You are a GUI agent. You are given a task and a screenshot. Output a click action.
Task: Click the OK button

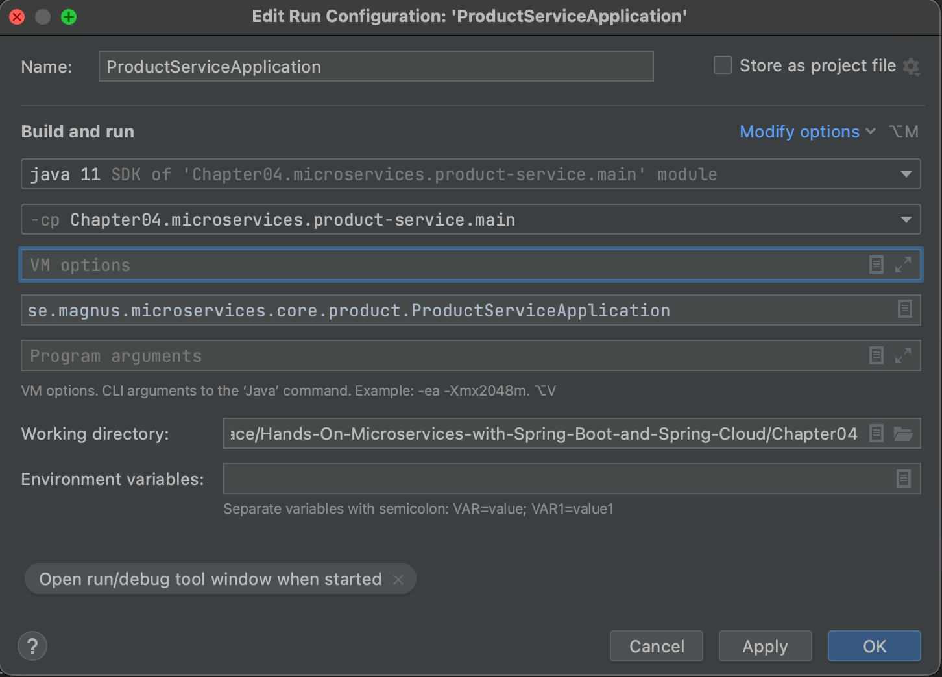coord(874,646)
